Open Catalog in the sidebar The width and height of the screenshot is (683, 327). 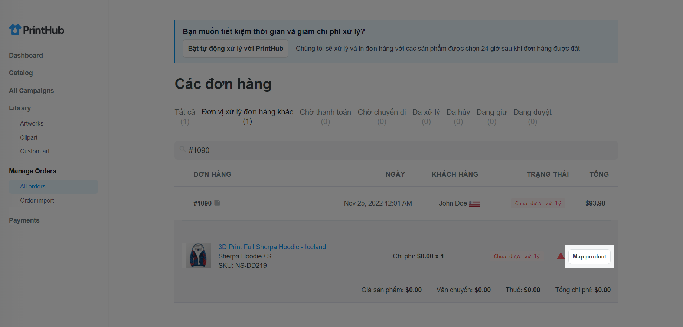tap(21, 73)
